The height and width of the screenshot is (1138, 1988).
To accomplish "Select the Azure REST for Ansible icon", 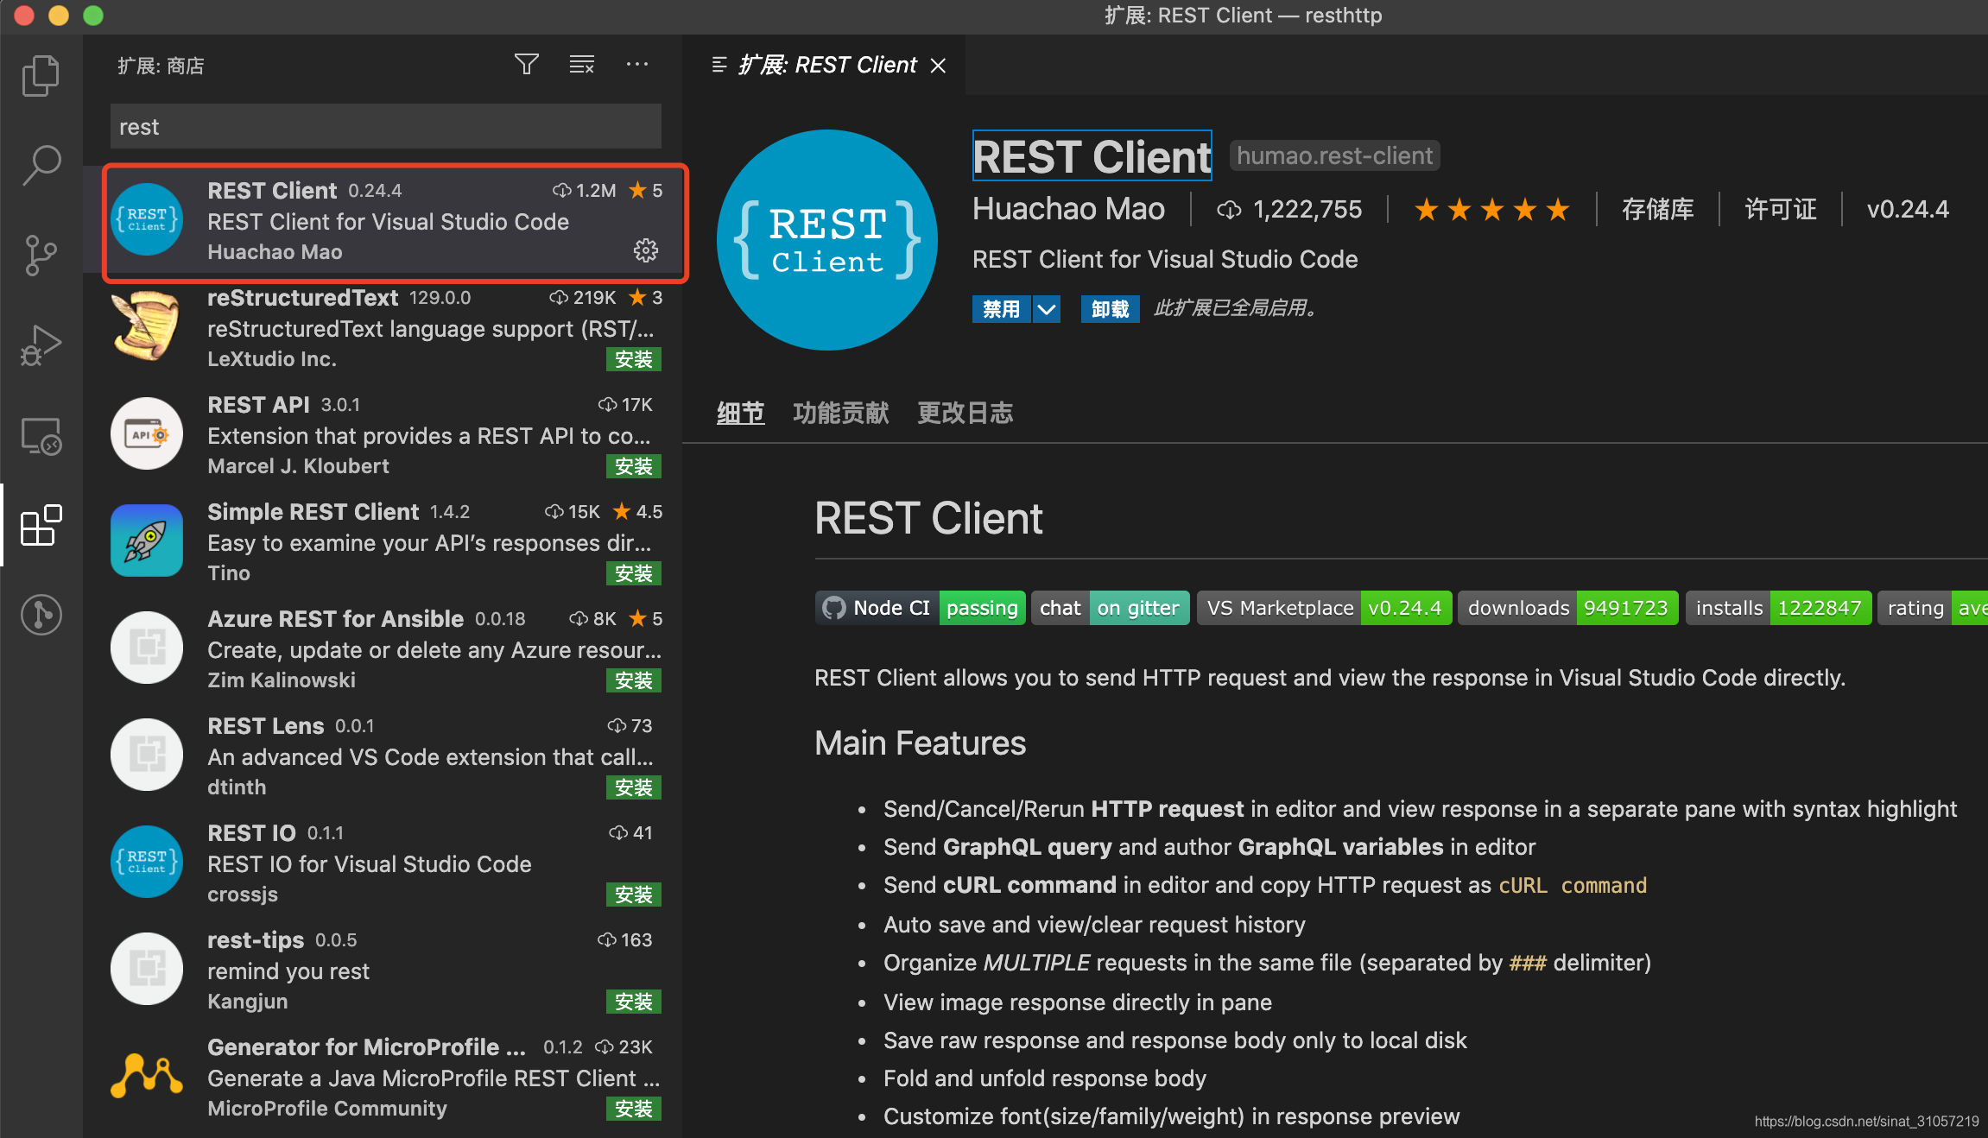I will point(147,648).
